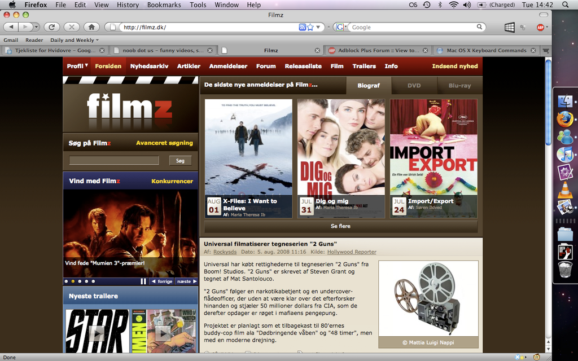Launch VLC cone icon in dock
The image size is (578, 361).
[x=564, y=190]
